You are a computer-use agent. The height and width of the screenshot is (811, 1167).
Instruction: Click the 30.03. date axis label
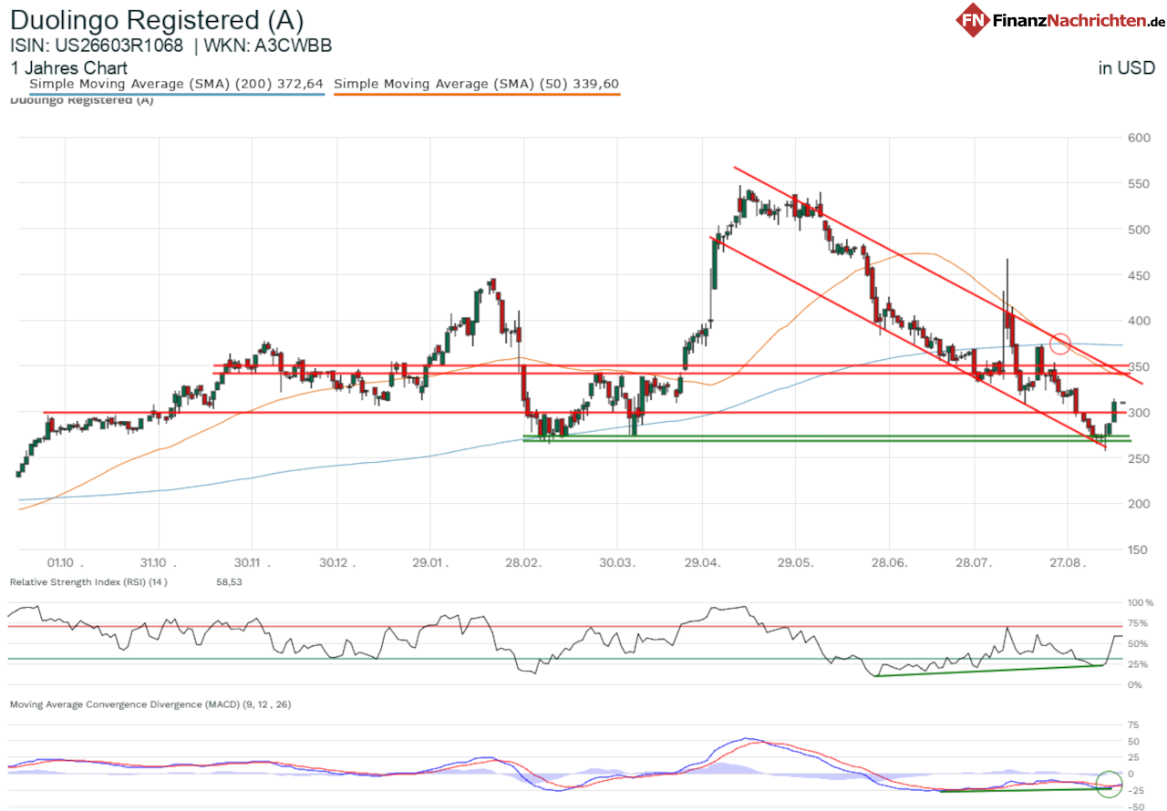[616, 563]
